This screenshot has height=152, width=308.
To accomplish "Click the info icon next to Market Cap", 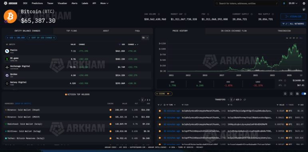I will coord(185,14).
